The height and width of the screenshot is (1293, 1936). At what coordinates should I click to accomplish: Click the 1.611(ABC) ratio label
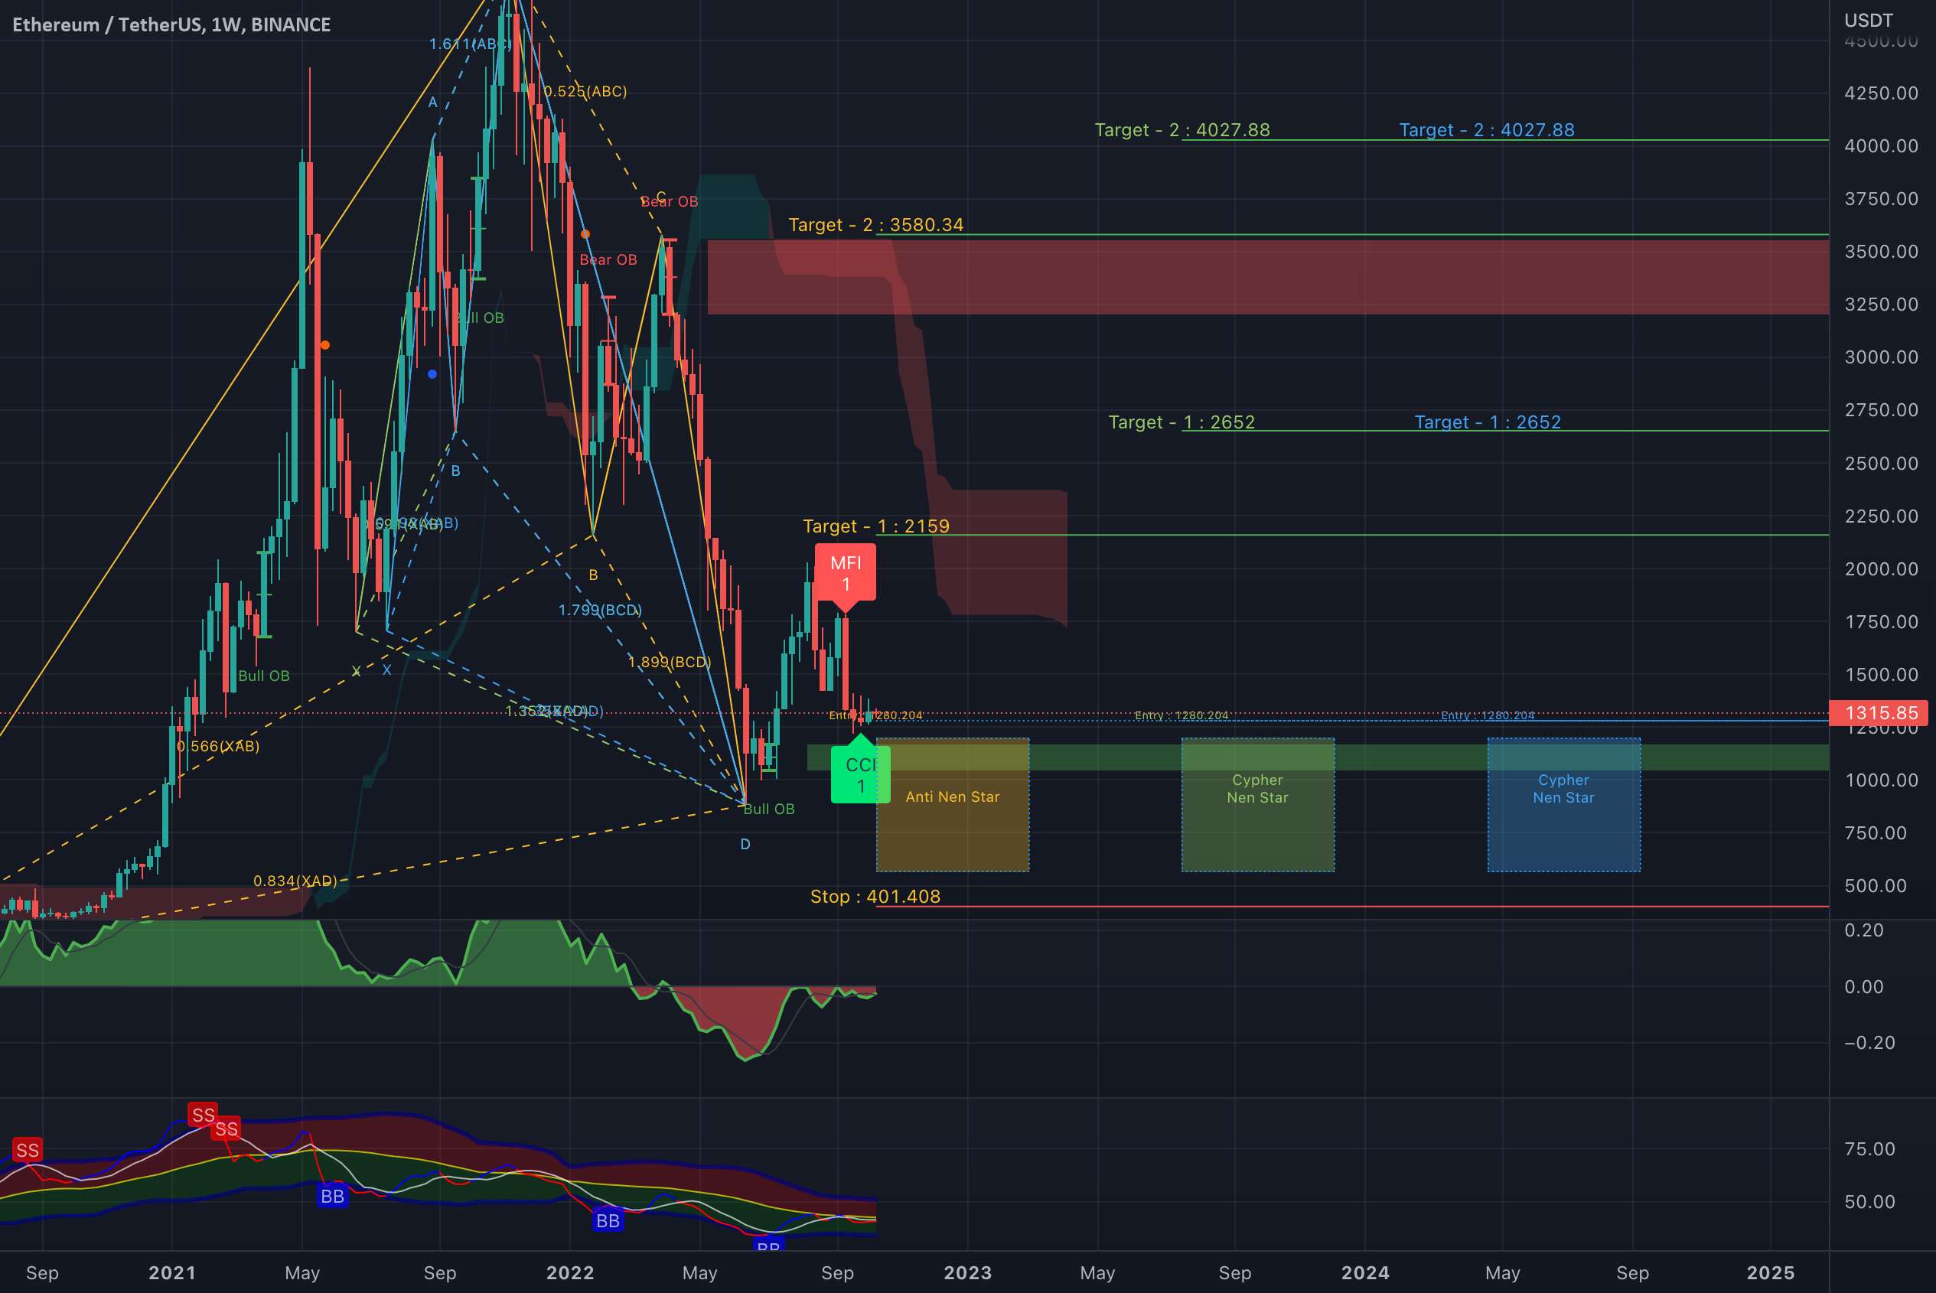click(x=471, y=44)
